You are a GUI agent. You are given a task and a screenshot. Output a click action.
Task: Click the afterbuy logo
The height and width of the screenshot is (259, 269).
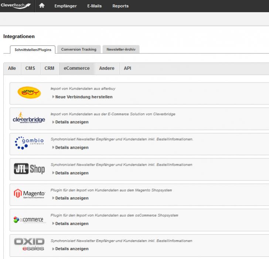click(x=29, y=93)
